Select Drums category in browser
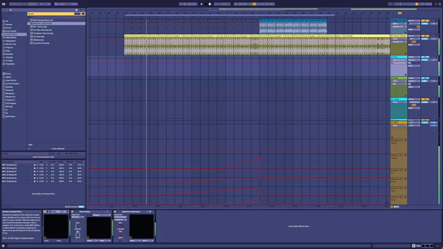The image size is (443, 249). (9, 28)
